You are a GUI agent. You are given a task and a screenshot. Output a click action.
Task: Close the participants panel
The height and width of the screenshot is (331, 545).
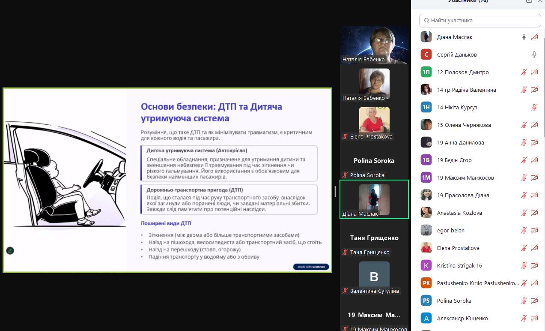[x=540, y=1]
